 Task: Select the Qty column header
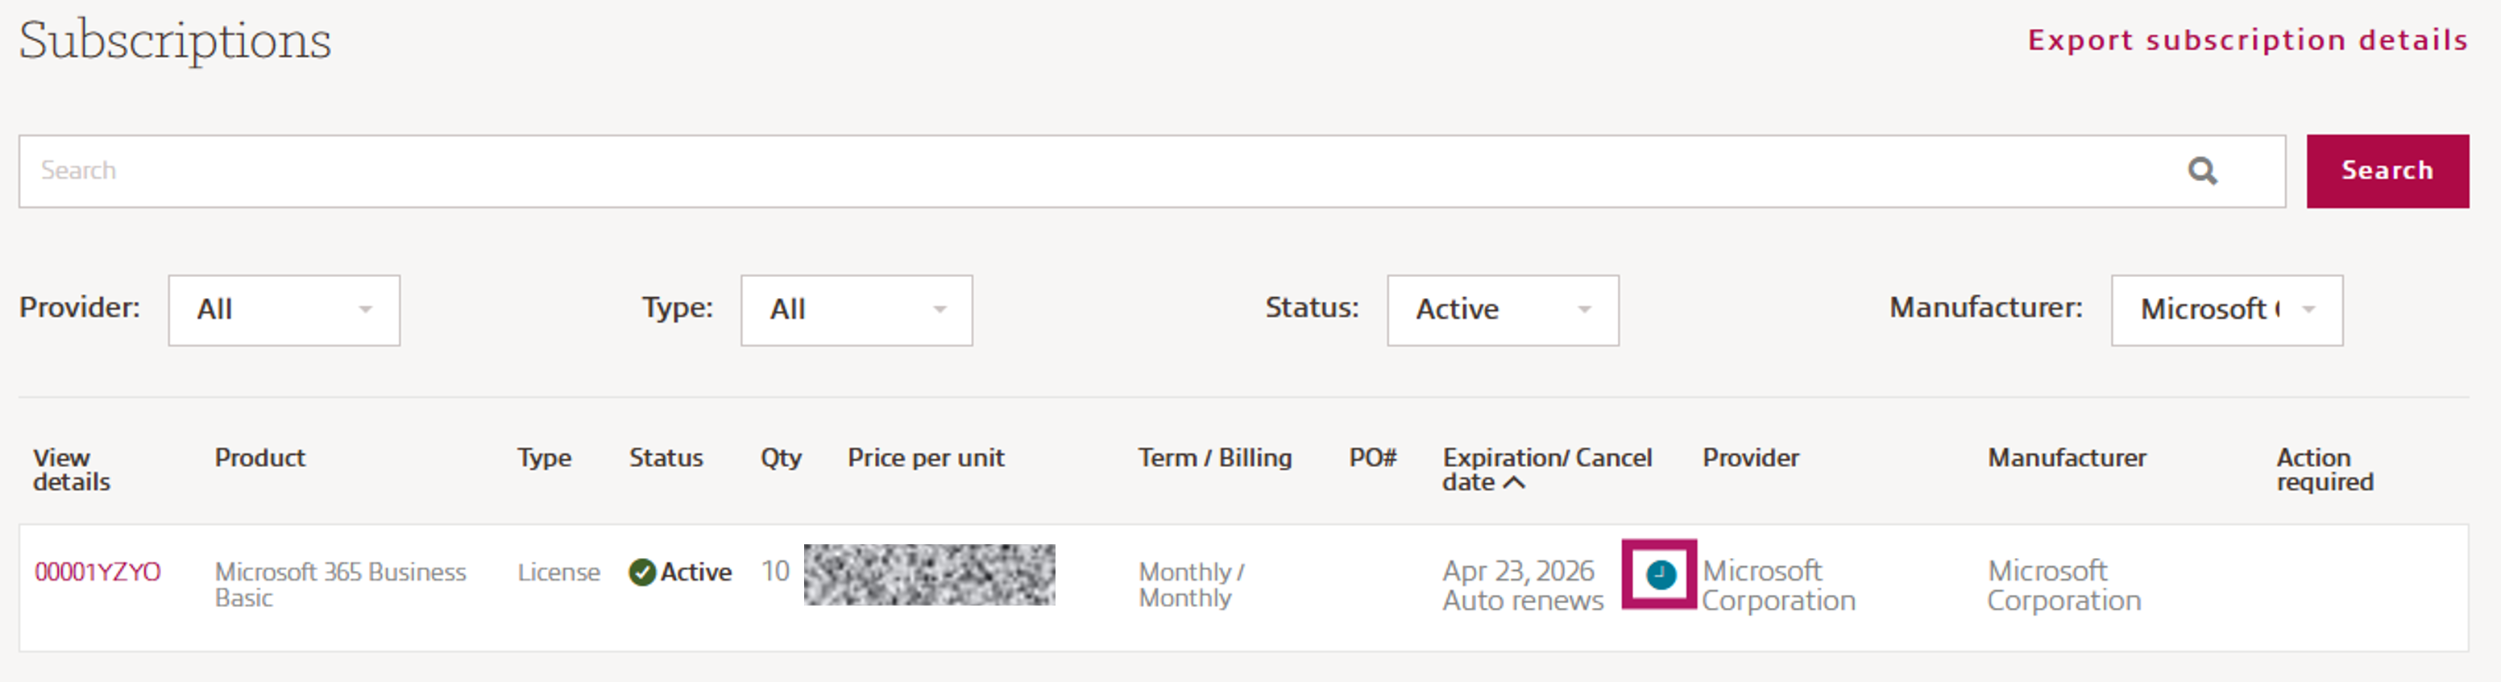[x=781, y=457]
